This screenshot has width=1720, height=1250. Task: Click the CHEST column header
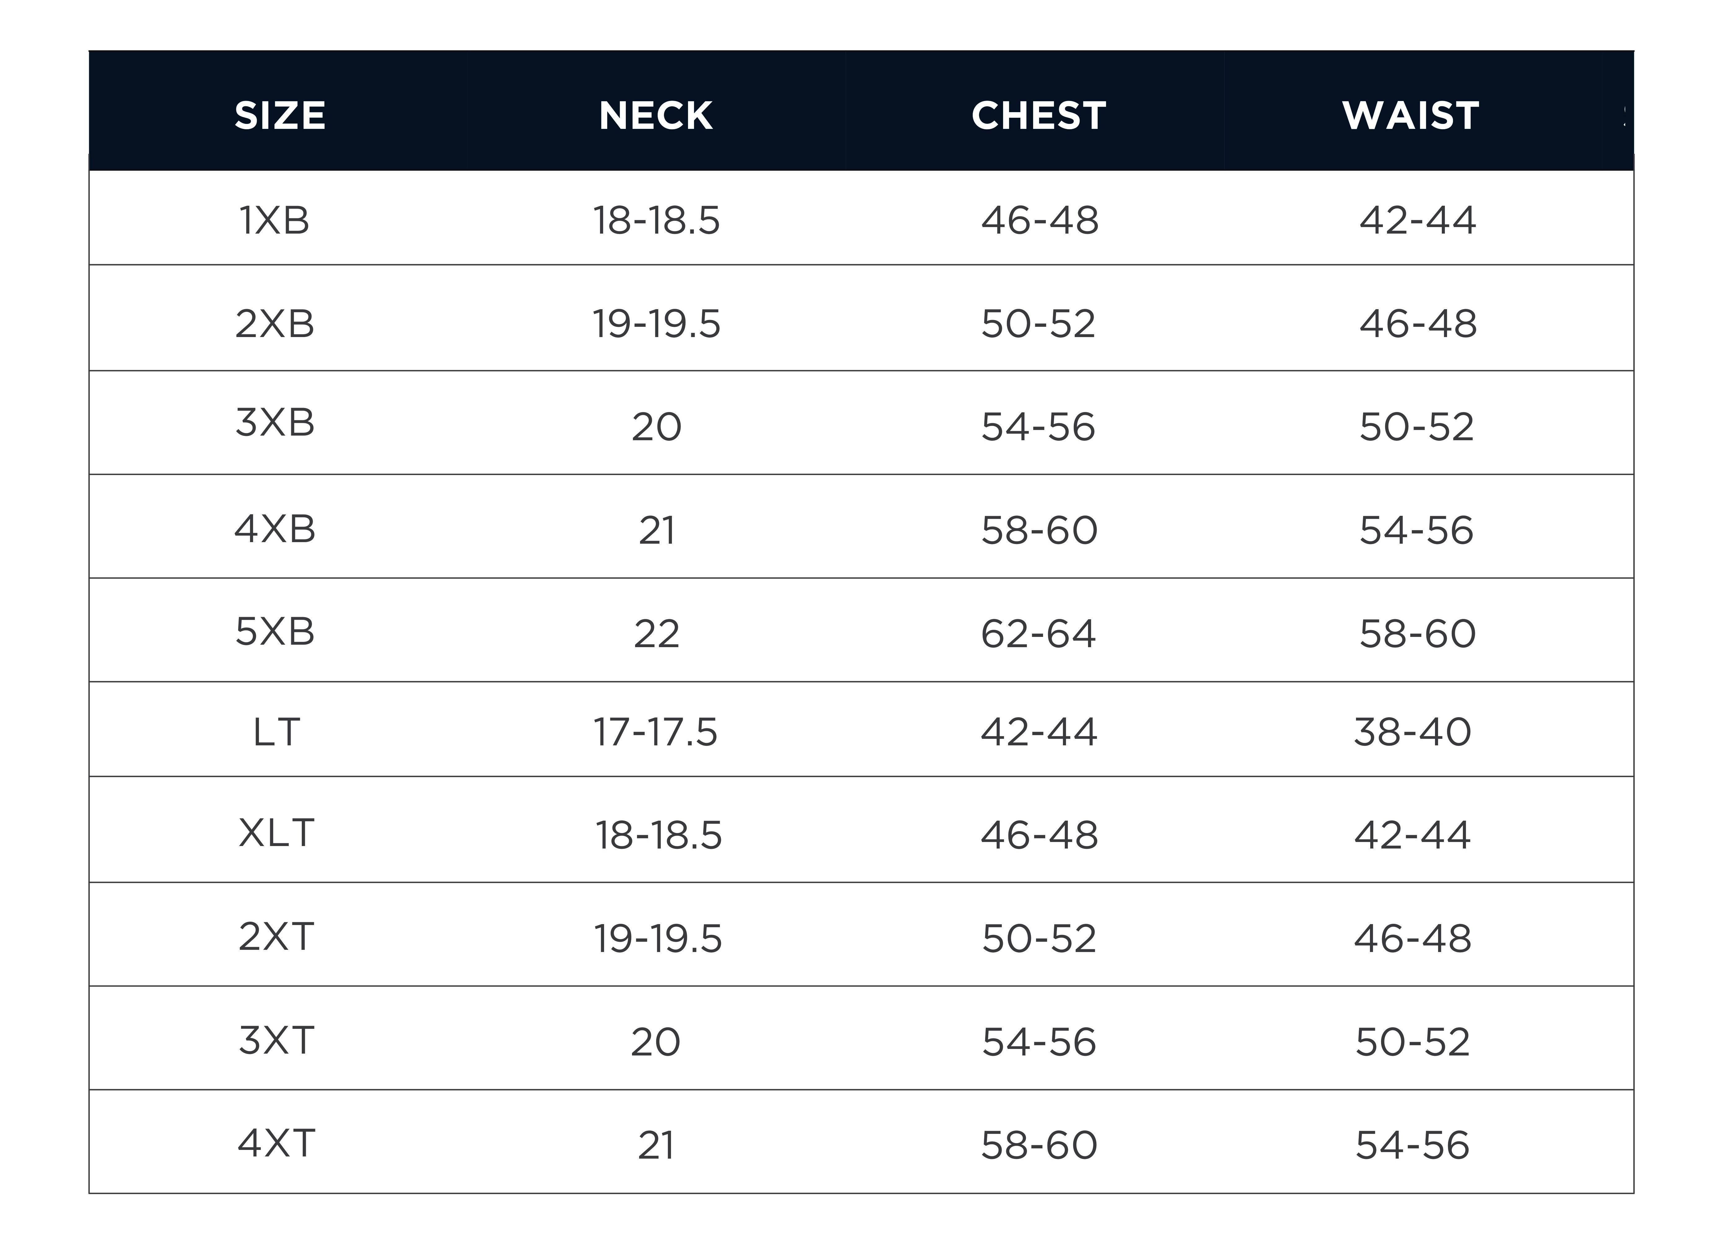tap(1038, 116)
